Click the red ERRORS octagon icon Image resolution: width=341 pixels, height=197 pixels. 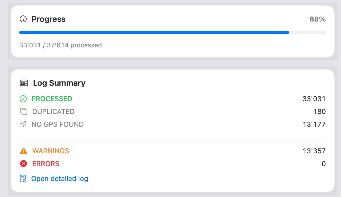click(x=23, y=164)
